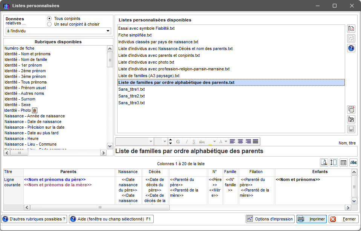Click the Imprimer button
361x231 pixels.
coord(312,219)
